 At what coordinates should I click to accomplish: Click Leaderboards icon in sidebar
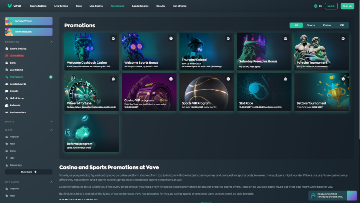click(7, 84)
